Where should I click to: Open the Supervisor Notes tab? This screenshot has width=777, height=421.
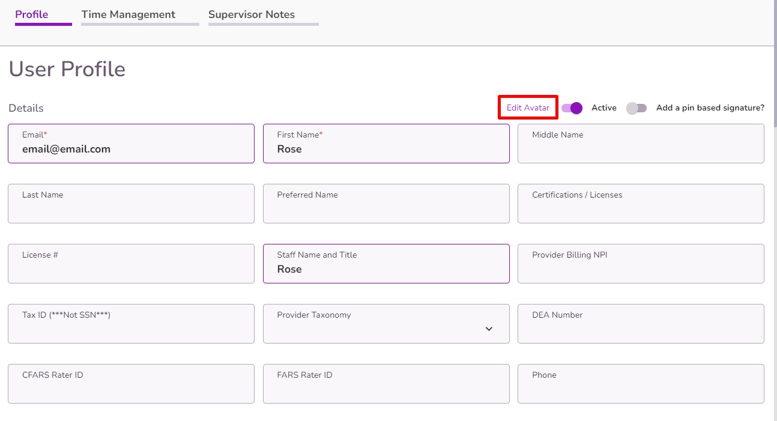pos(252,14)
